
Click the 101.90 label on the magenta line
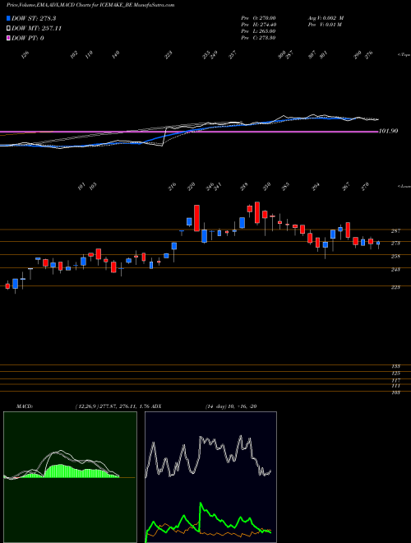point(388,131)
